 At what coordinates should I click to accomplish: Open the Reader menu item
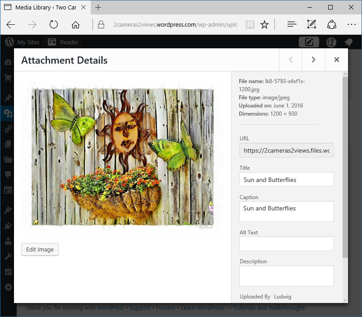coord(63,42)
